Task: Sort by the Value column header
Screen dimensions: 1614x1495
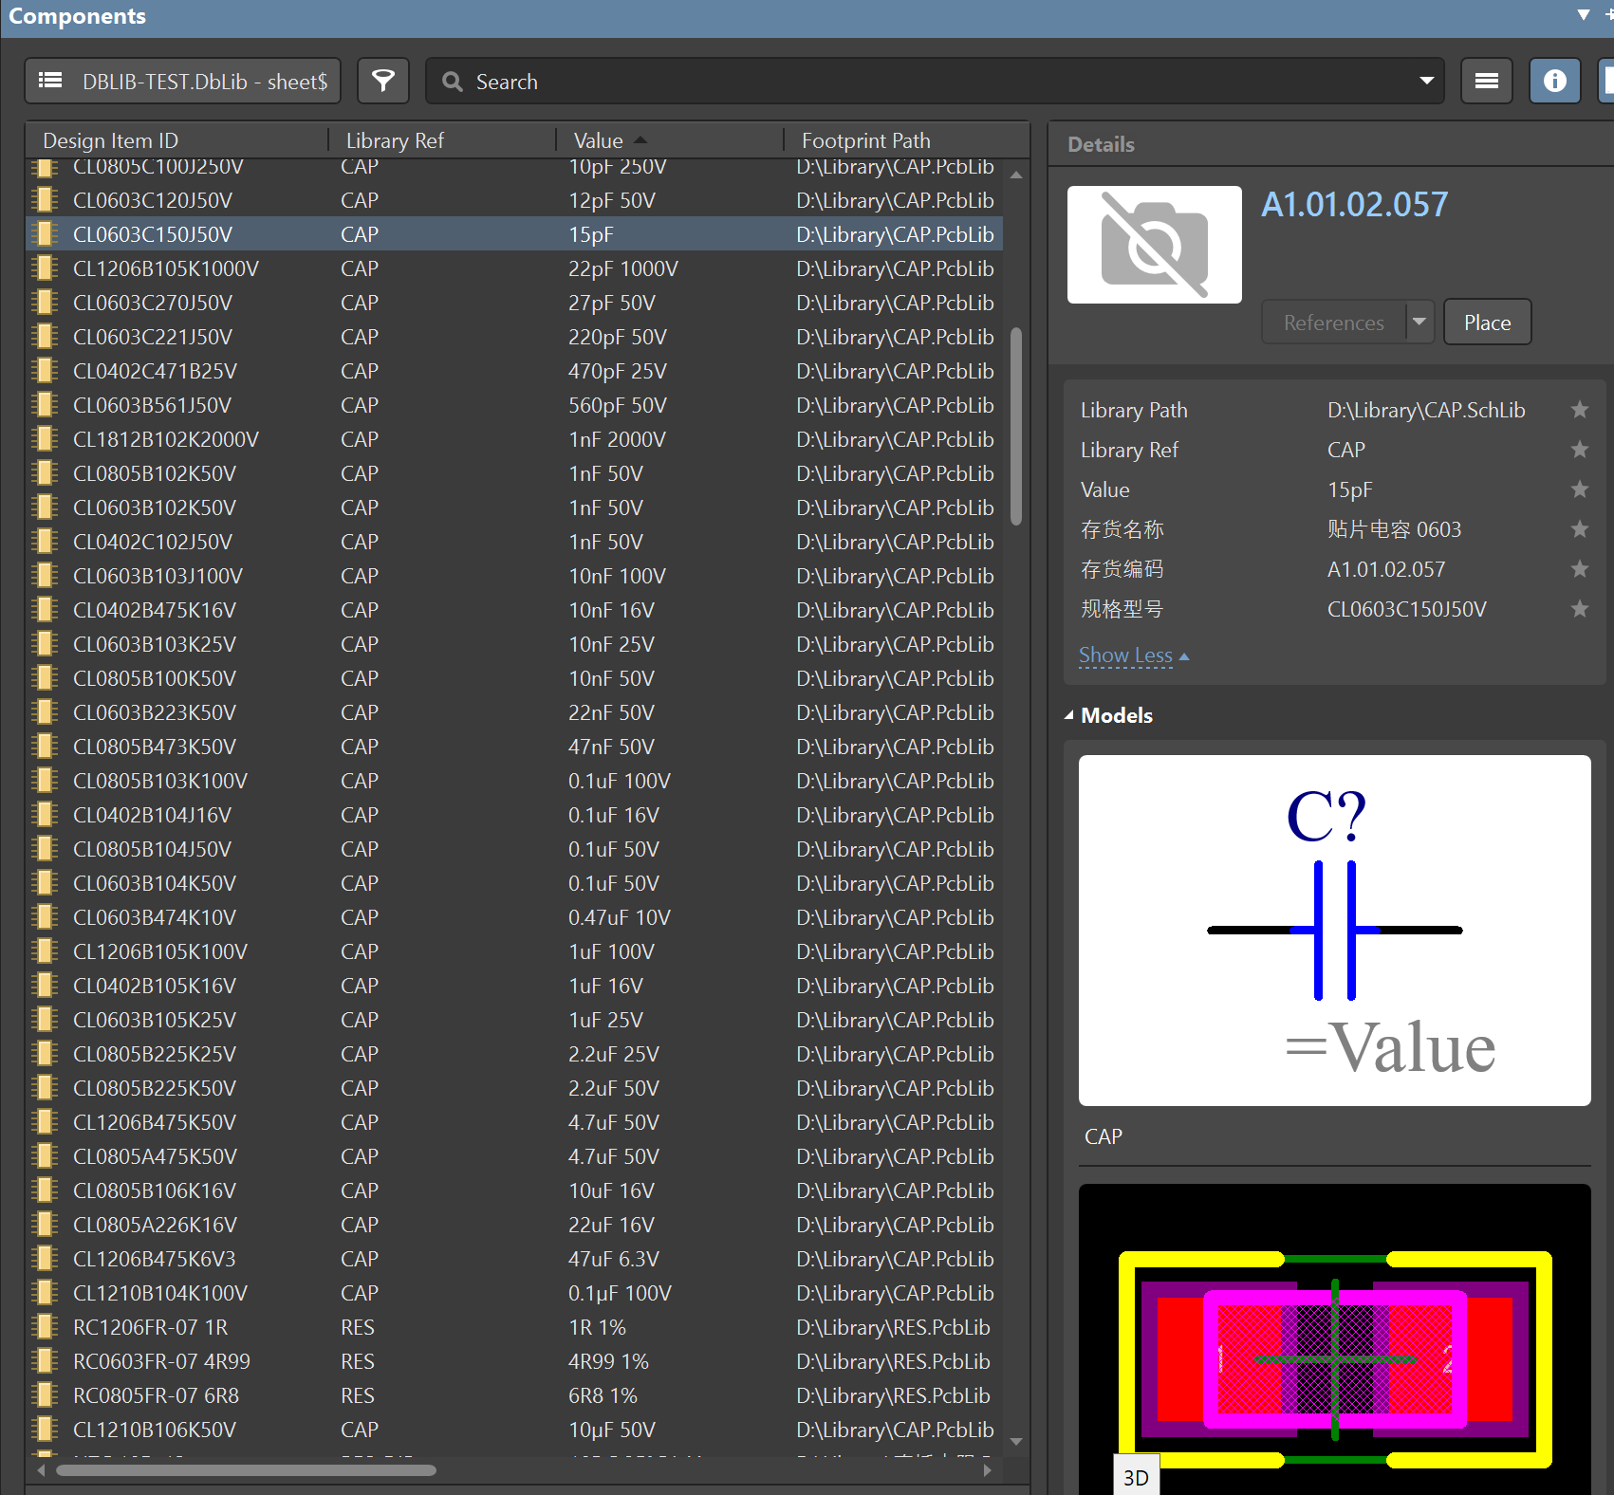Action: tap(599, 140)
